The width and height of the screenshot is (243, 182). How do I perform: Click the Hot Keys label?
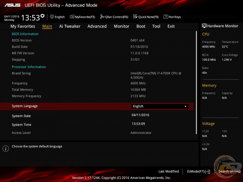(175, 17)
